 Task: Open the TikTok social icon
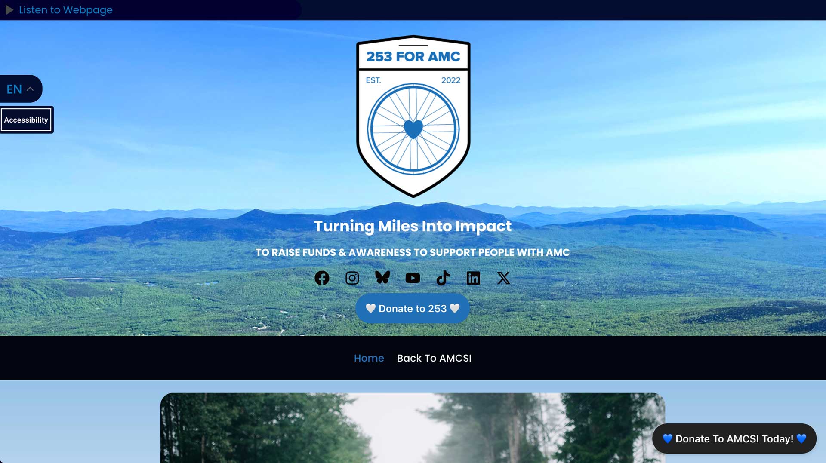443,278
